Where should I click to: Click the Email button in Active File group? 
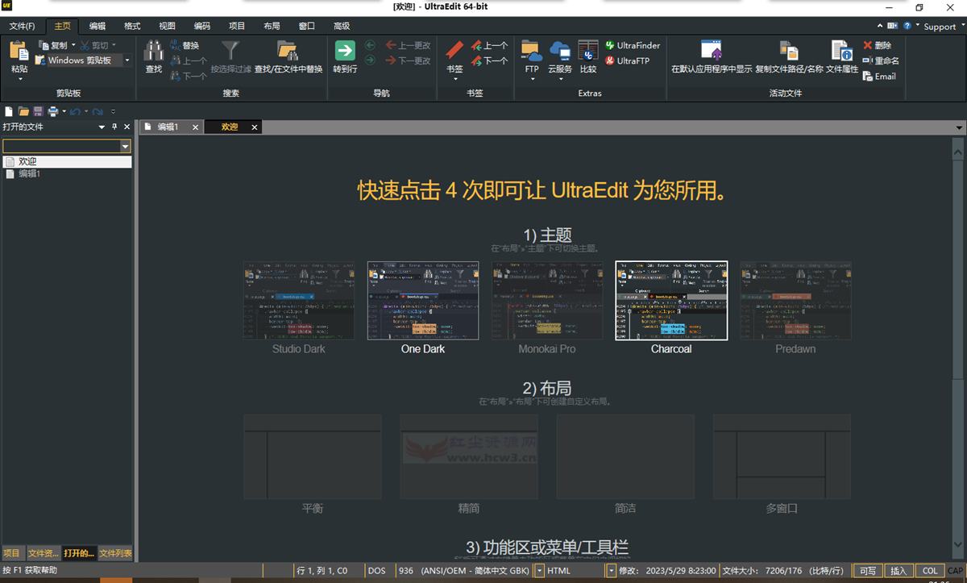click(879, 77)
